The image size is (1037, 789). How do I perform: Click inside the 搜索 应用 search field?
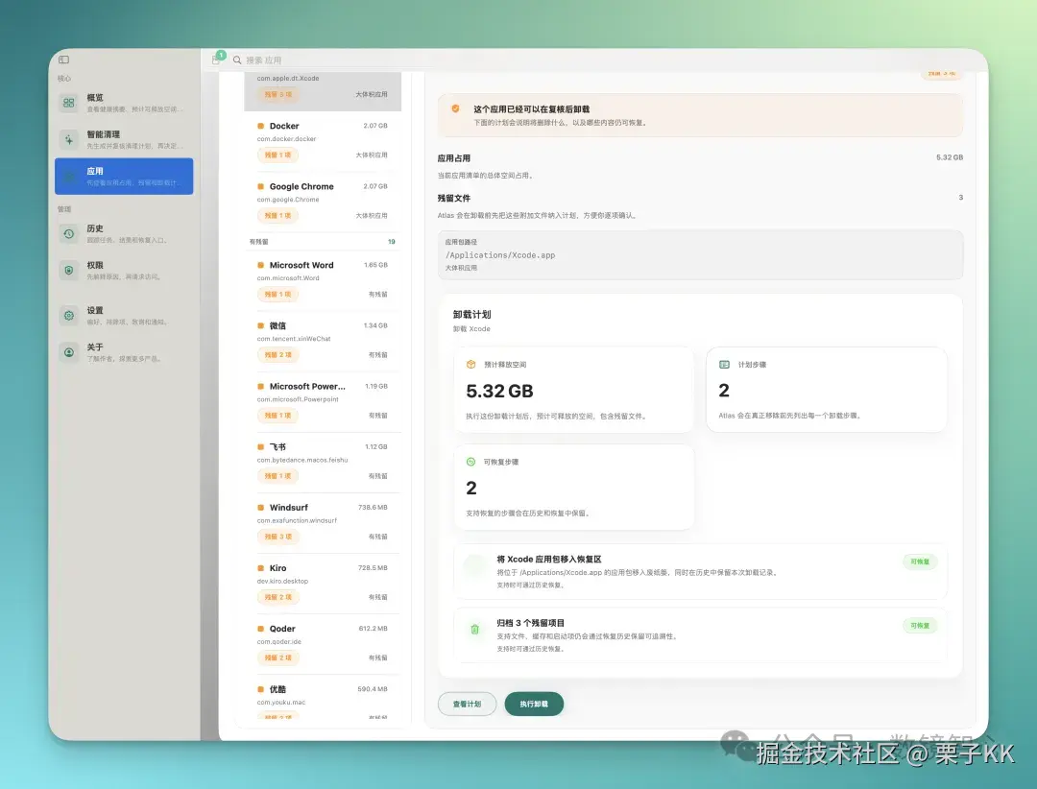[307, 60]
